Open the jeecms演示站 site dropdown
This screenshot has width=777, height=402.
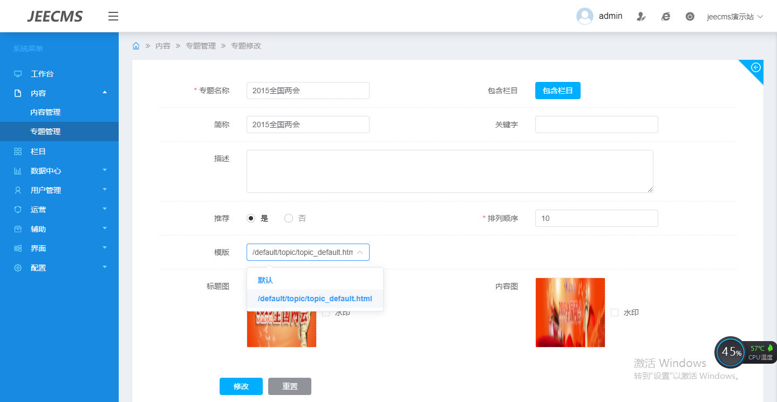[735, 17]
